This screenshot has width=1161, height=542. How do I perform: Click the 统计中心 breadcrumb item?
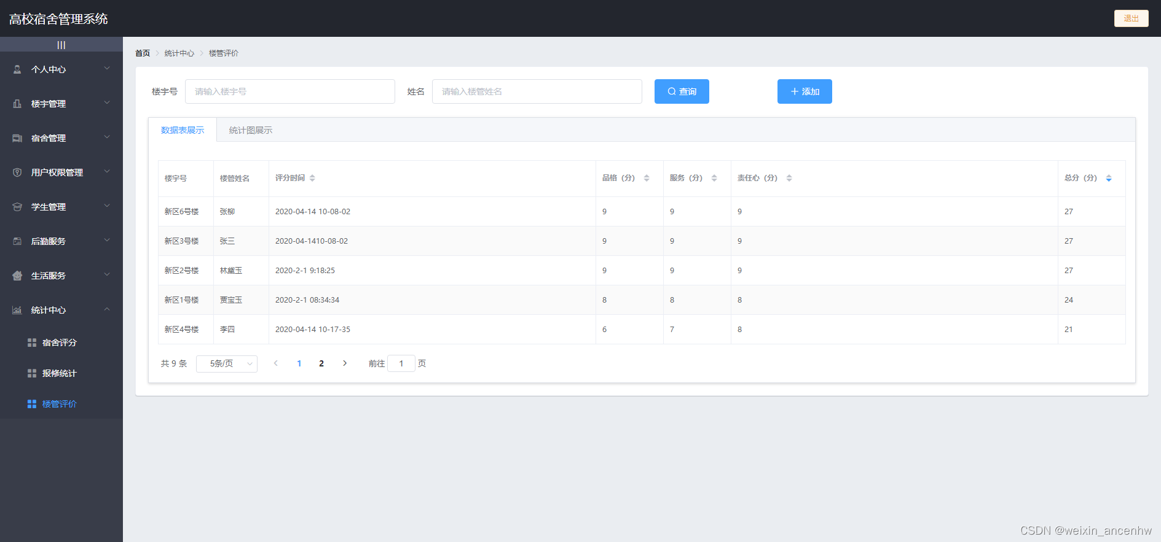click(x=179, y=53)
